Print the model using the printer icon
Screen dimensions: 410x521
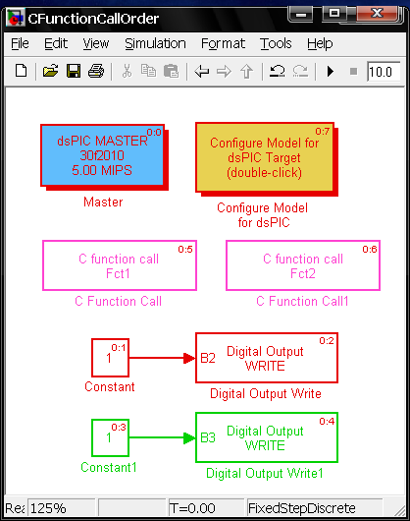96,71
